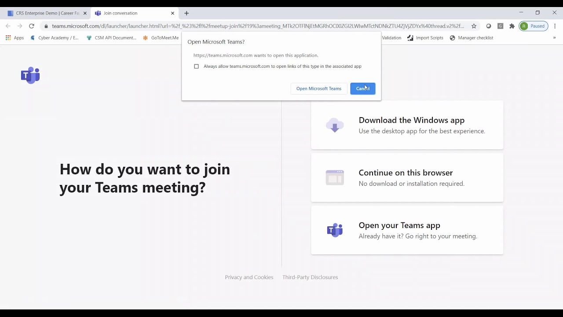Open the Apps bookmark shortcut
The width and height of the screenshot is (563, 317).
[x=15, y=38]
